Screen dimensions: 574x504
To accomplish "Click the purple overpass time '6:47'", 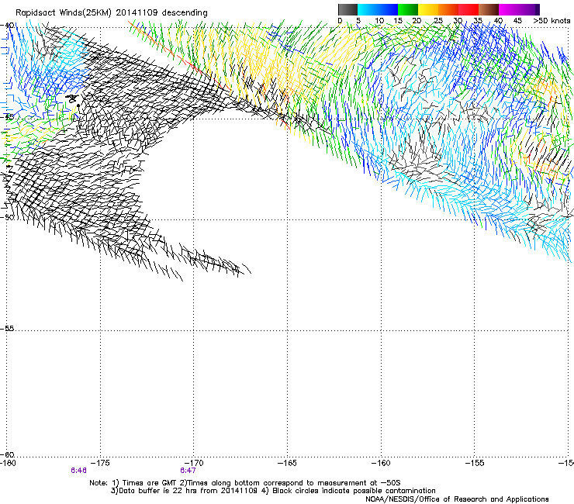I will [188, 471].
